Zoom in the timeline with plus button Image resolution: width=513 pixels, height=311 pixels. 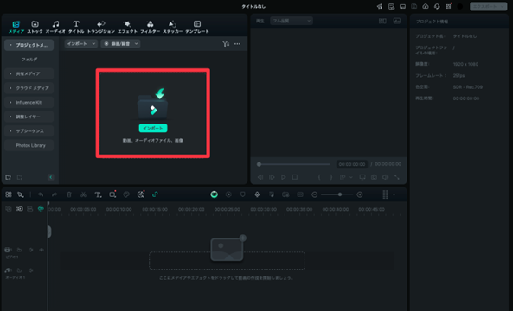coord(360,194)
